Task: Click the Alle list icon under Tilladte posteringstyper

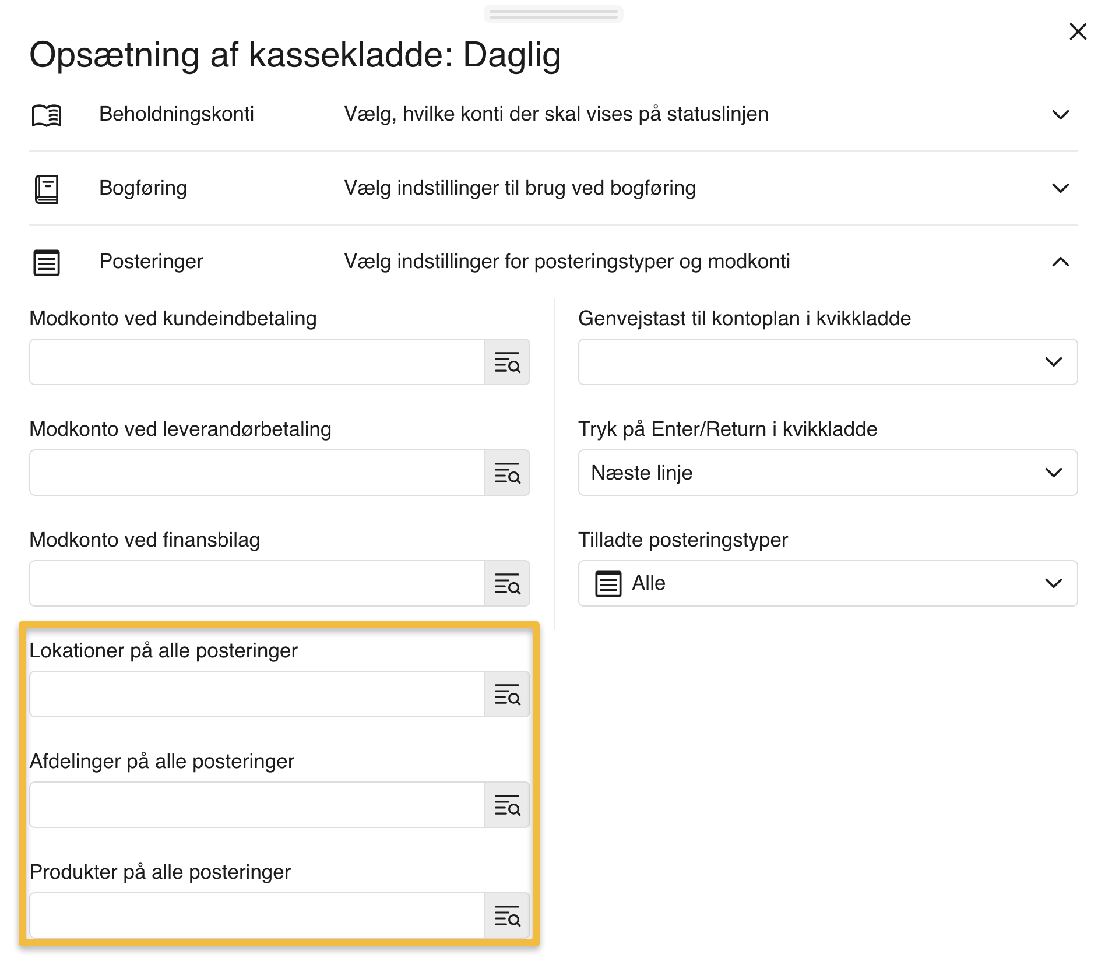Action: click(x=608, y=583)
